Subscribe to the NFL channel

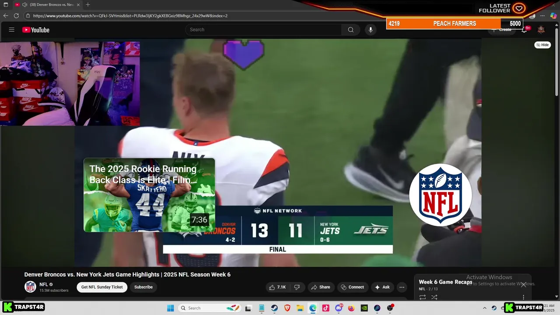(x=143, y=287)
